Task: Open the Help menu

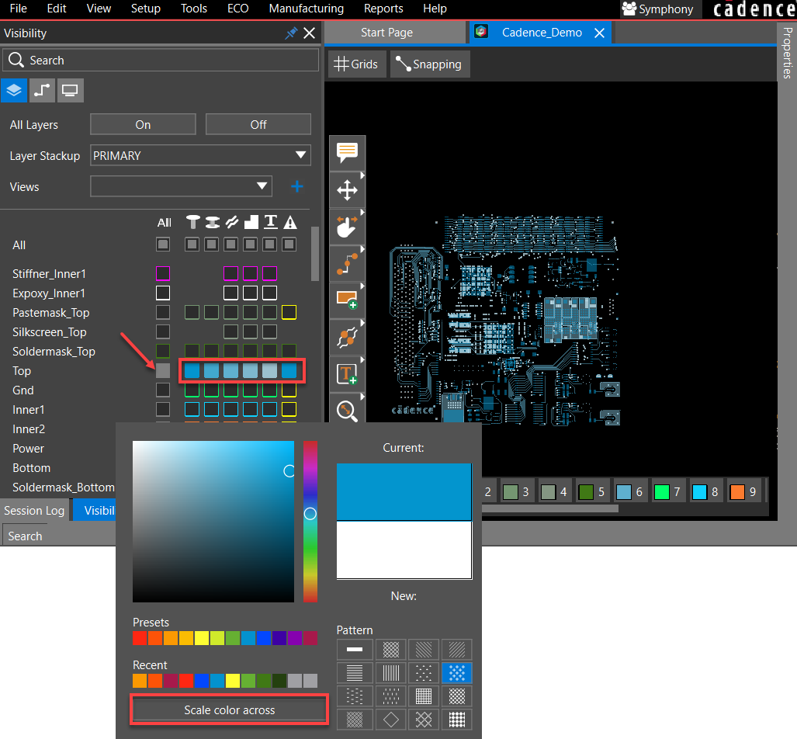Action: click(435, 9)
